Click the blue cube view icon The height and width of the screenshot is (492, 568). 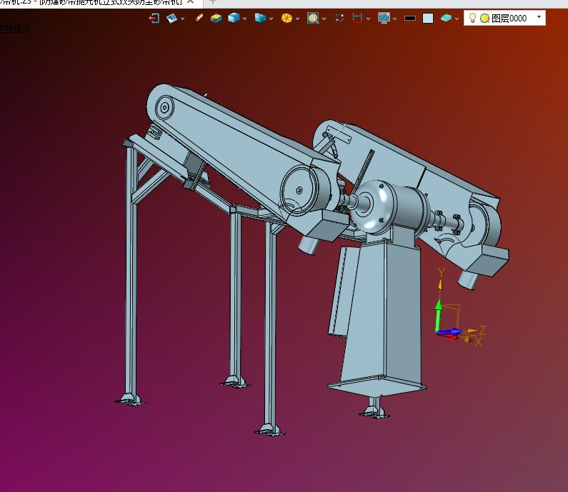[233, 18]
